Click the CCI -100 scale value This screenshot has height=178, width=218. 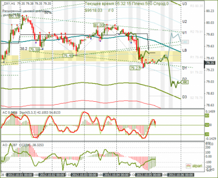pyautogui.click(x=208, y=162)
